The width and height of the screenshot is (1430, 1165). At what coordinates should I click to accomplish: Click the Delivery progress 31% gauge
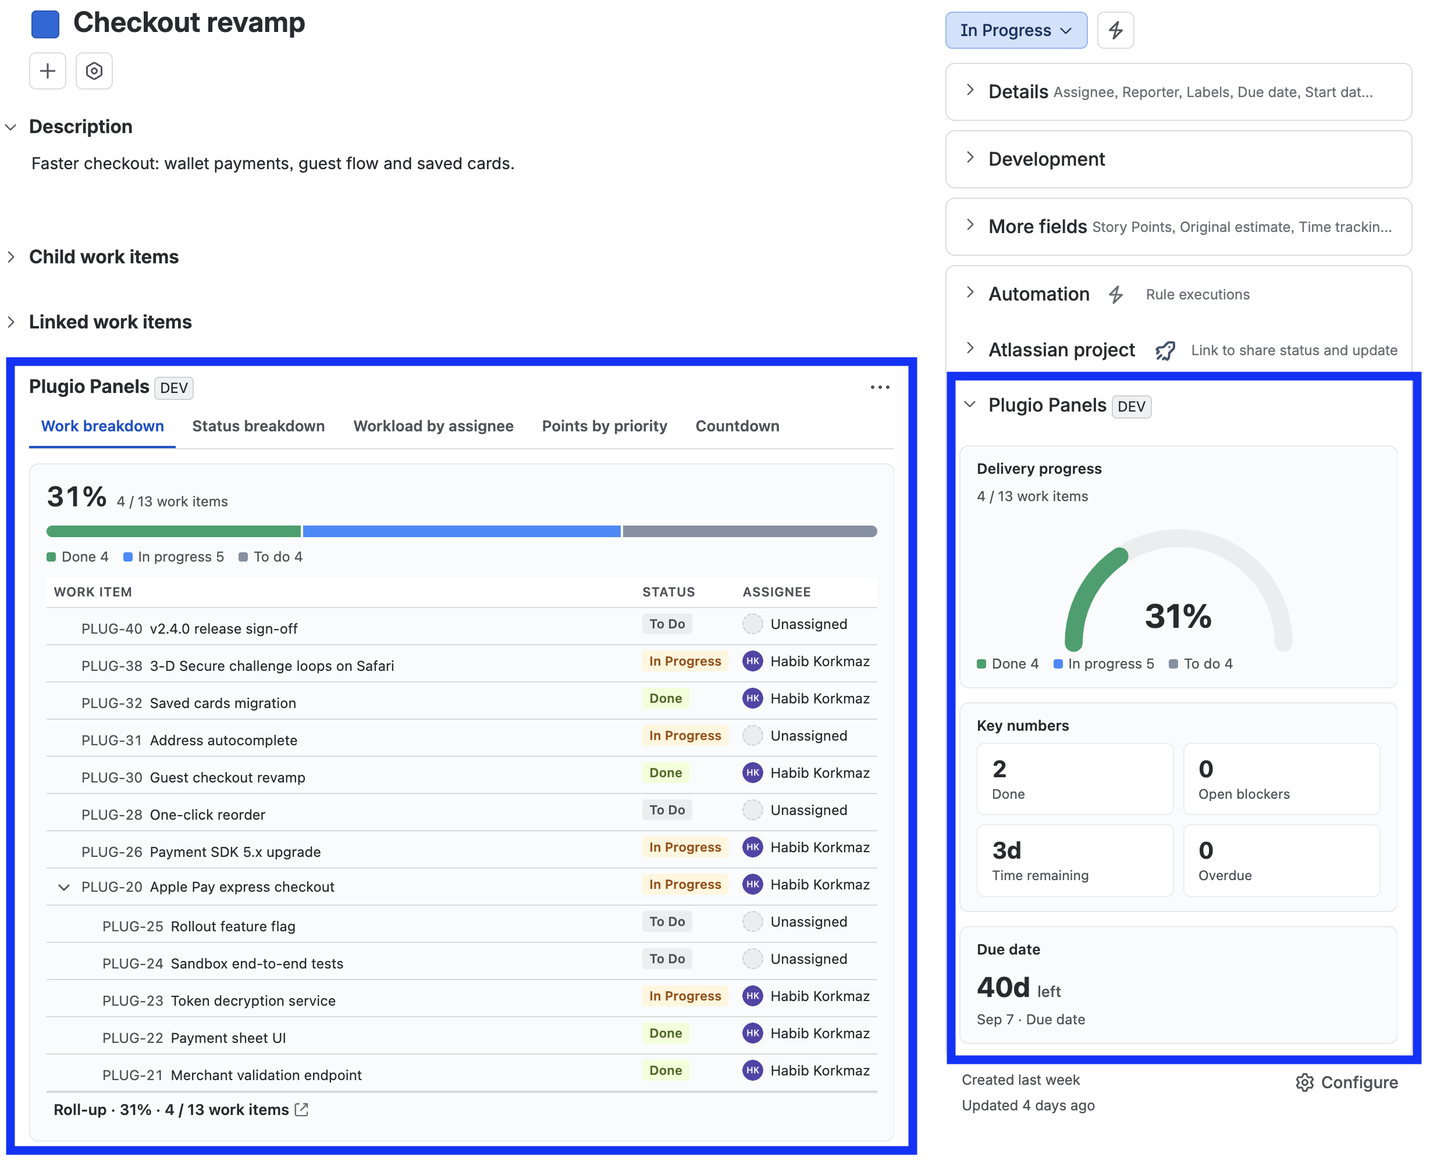pos(1178,591)
